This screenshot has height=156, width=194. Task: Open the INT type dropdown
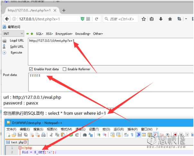[13, 34]
